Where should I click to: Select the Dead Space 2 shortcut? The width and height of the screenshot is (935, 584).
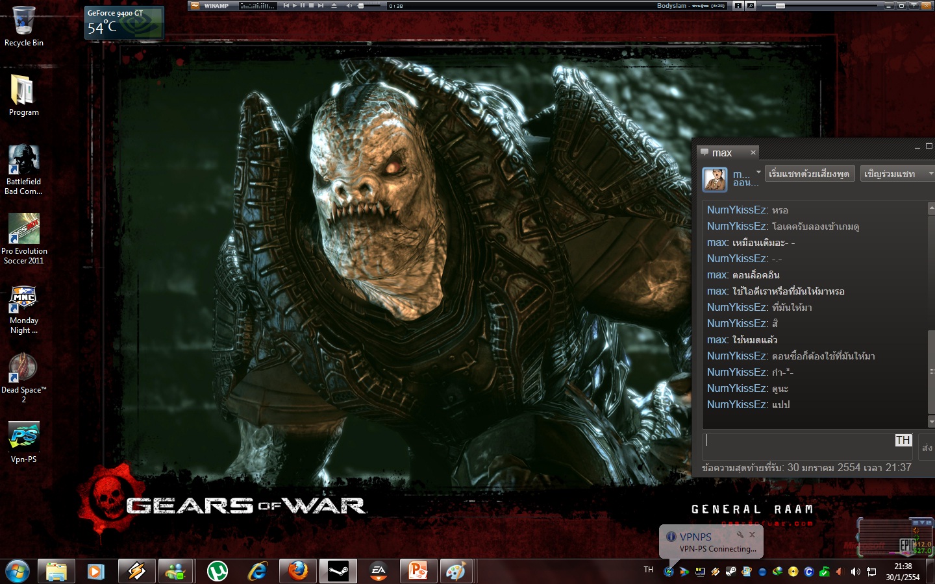click(x=24, y=378)
